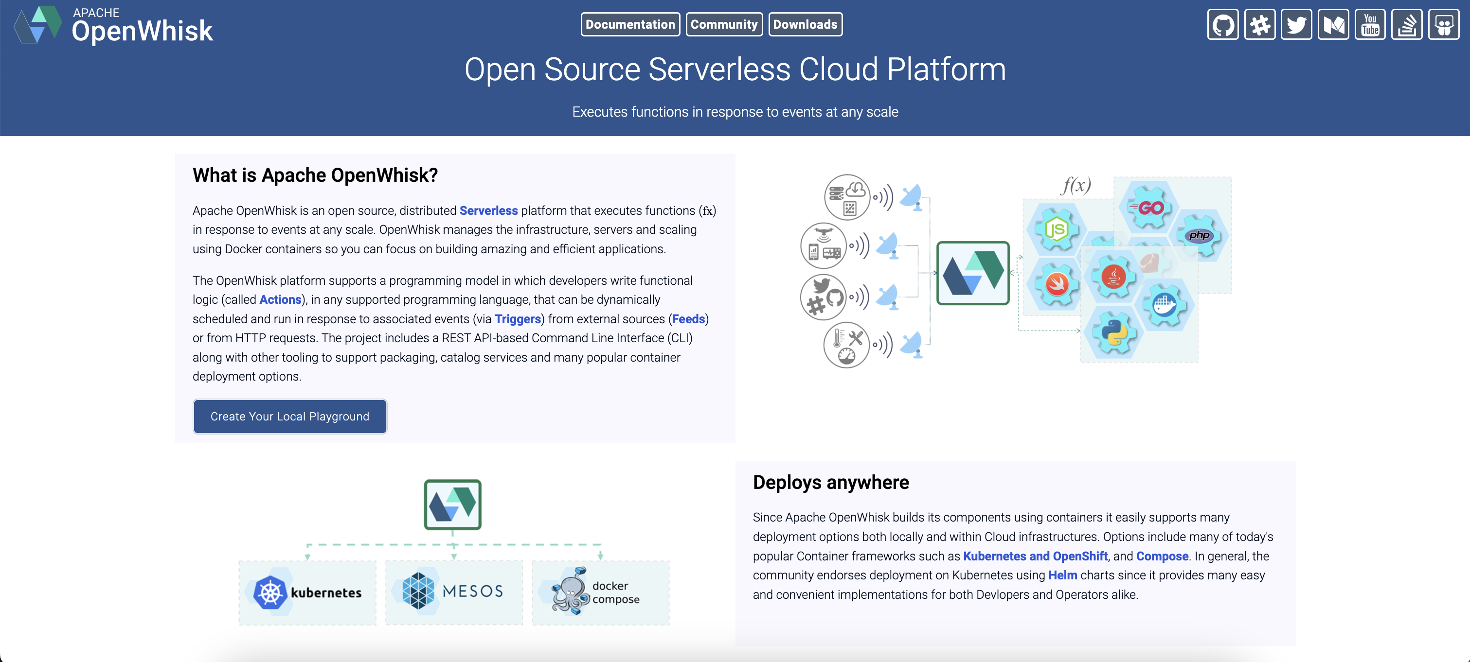1470x662 pixels.
Task: Click the Docker Compose logo tile
Action: (x=600, y=592)
